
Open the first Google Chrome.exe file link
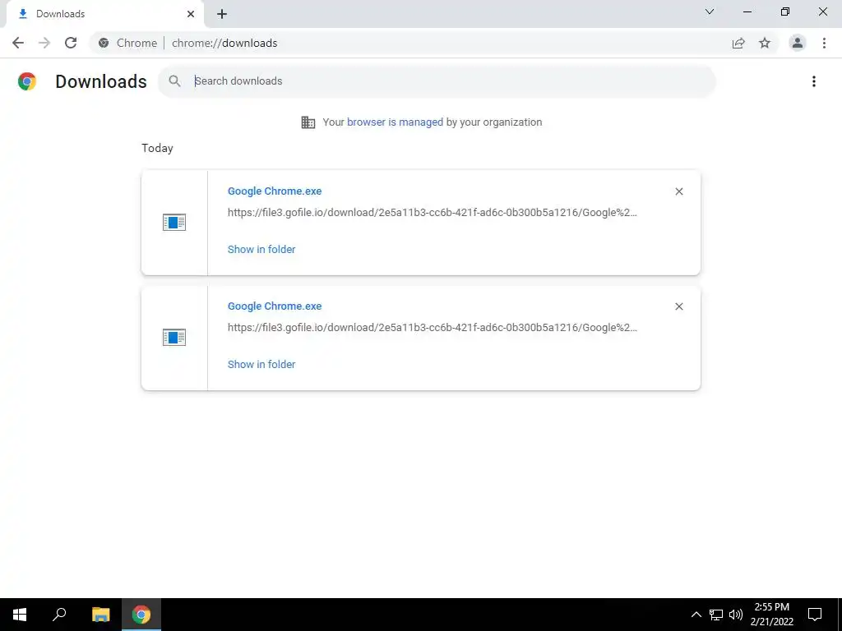point(275,191)
